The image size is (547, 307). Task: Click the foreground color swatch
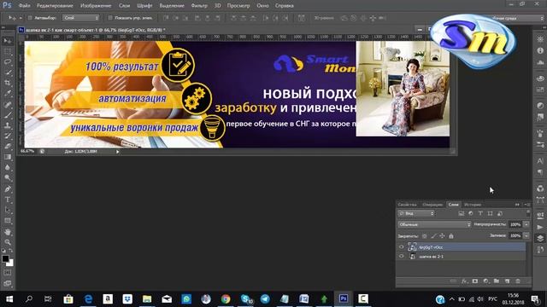(x=5, y=259)
